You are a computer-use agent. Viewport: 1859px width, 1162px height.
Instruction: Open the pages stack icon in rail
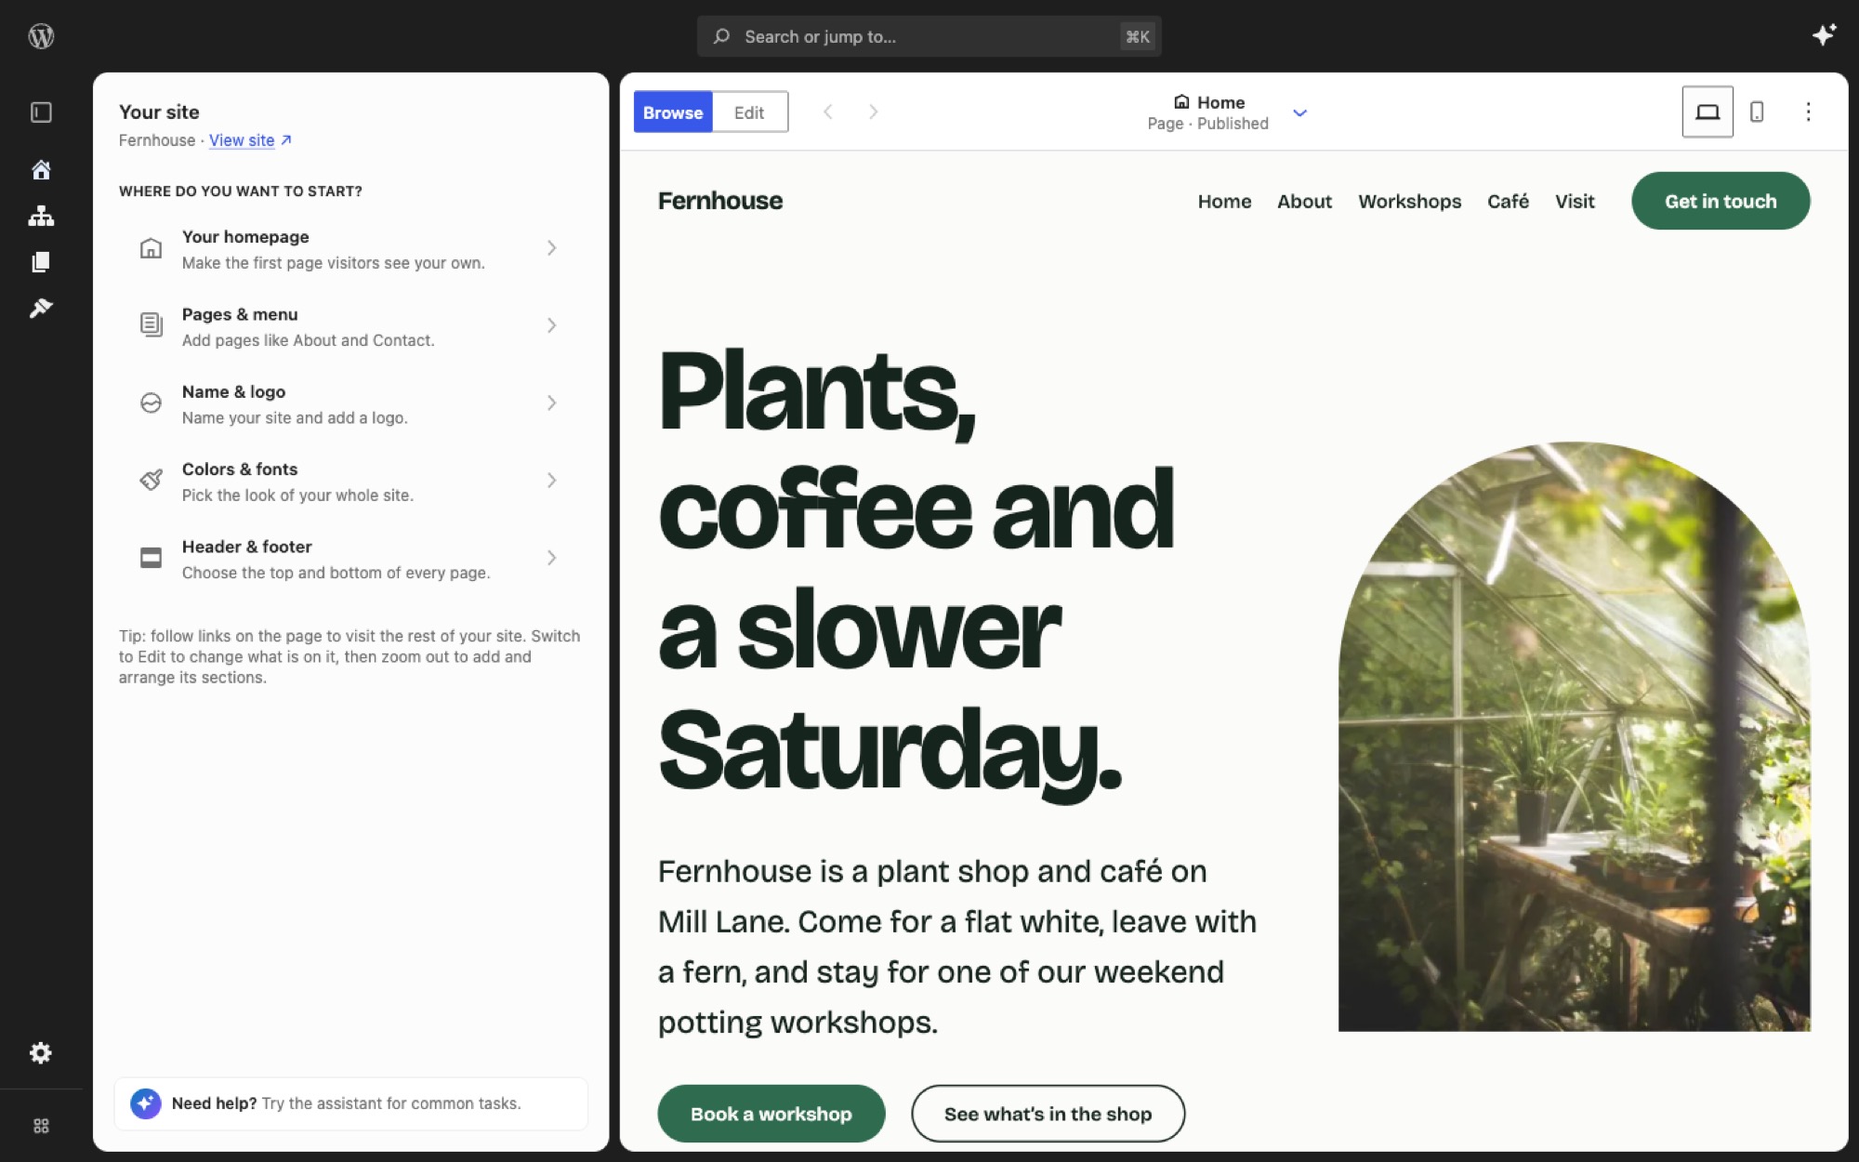pyautogui.click(x=41, y=262)
